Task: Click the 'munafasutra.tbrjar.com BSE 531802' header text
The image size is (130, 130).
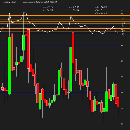Action: point(40,2)
